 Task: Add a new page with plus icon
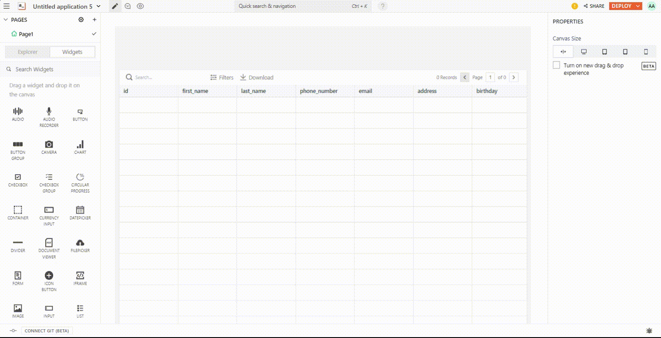coord(94,20)
